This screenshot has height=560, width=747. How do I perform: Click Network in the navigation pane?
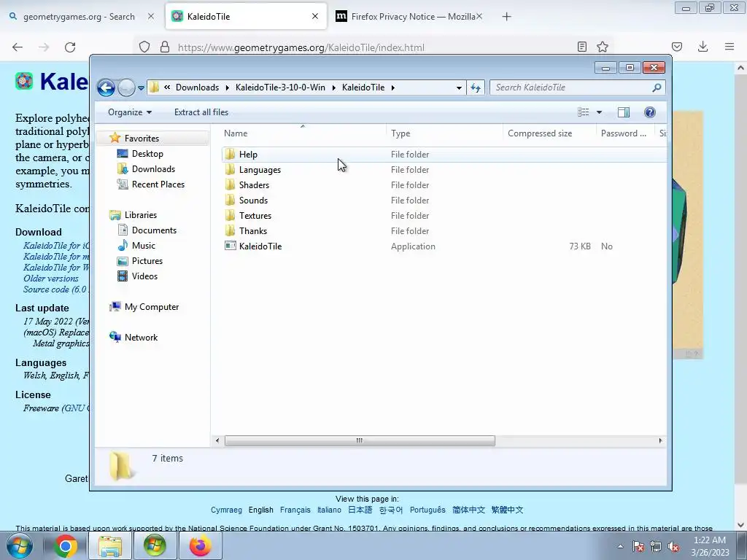pyautogui.click(x=141, y=337)
